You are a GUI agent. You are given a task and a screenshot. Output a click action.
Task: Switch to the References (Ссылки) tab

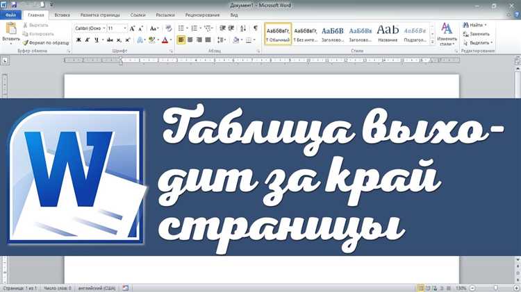(x=138, y=15)
